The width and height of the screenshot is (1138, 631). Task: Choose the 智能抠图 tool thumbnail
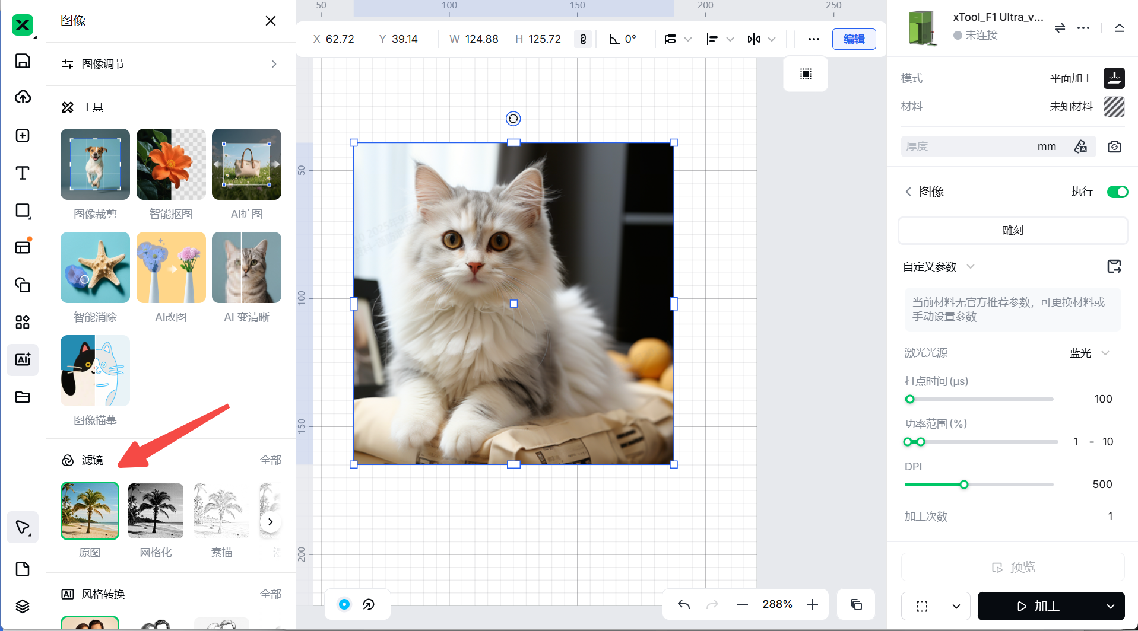[171, 164]
